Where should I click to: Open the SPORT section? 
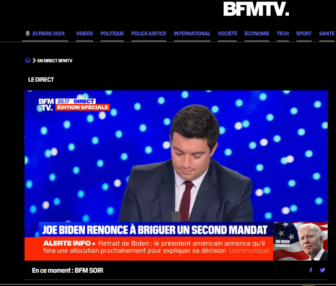(x=304, y=34)
